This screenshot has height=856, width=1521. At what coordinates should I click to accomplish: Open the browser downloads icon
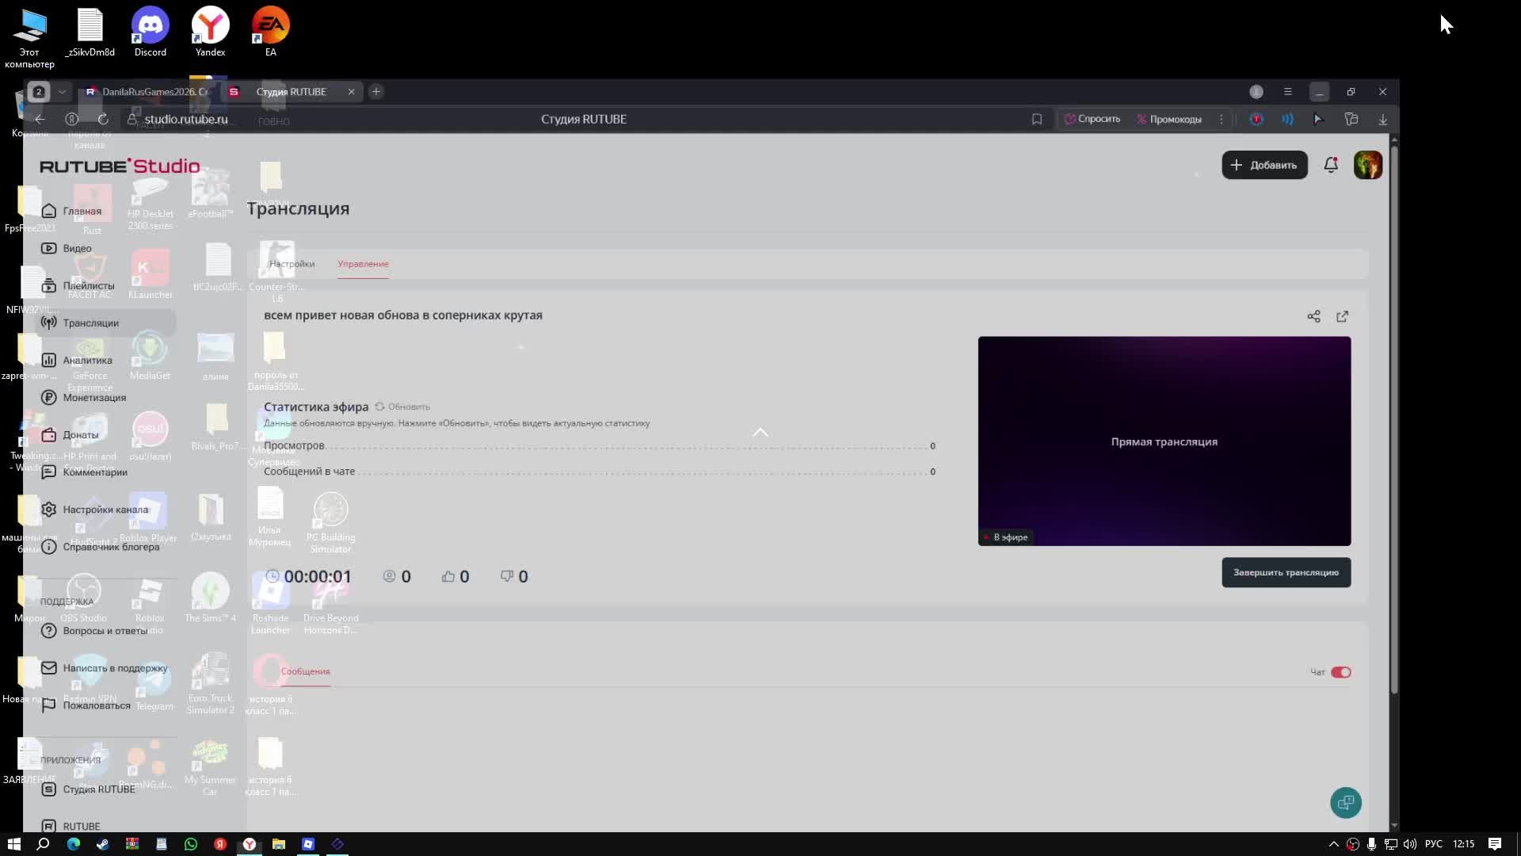[1382, 119]
